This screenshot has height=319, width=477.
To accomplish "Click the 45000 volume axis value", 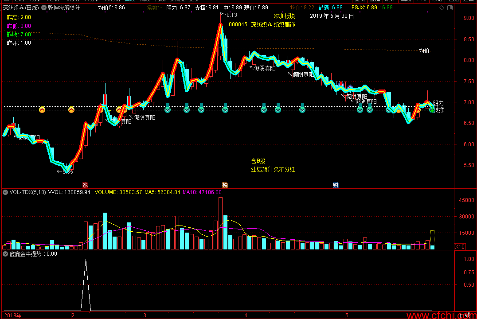I will click(467, 200).
